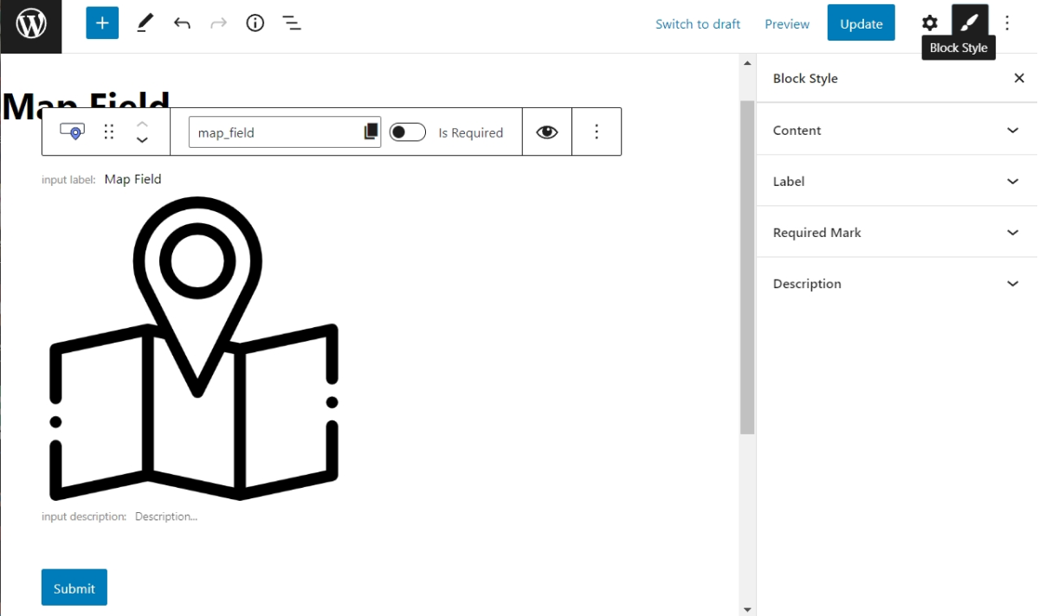Click the WordPress logo icon

coord(31,24)
